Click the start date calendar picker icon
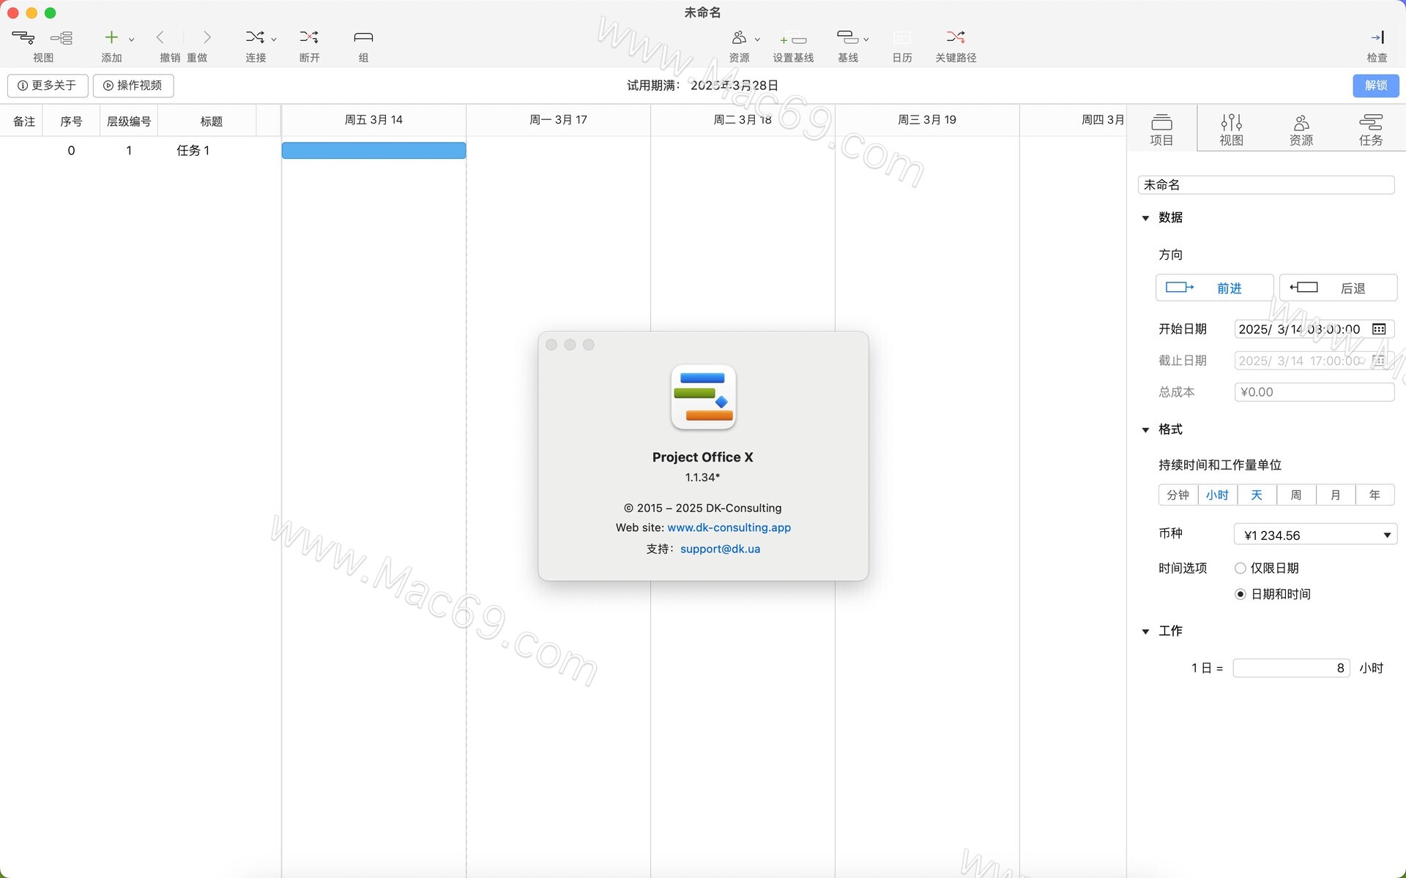The image size is (1406, 878). [x=1379, y=329]
